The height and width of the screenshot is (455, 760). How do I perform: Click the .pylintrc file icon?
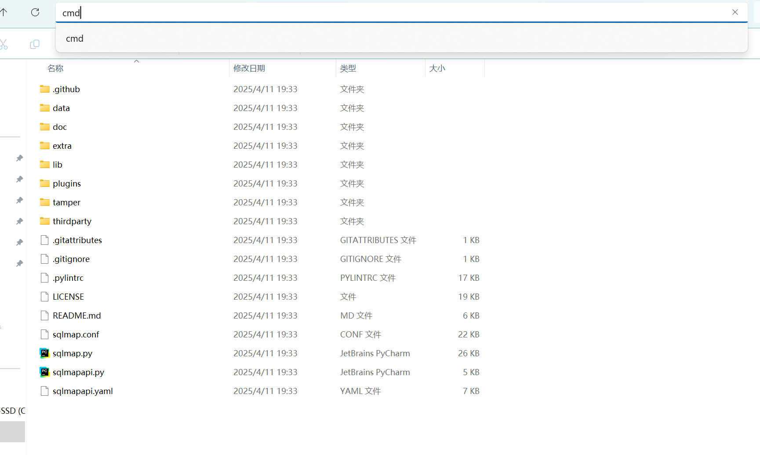44,278
